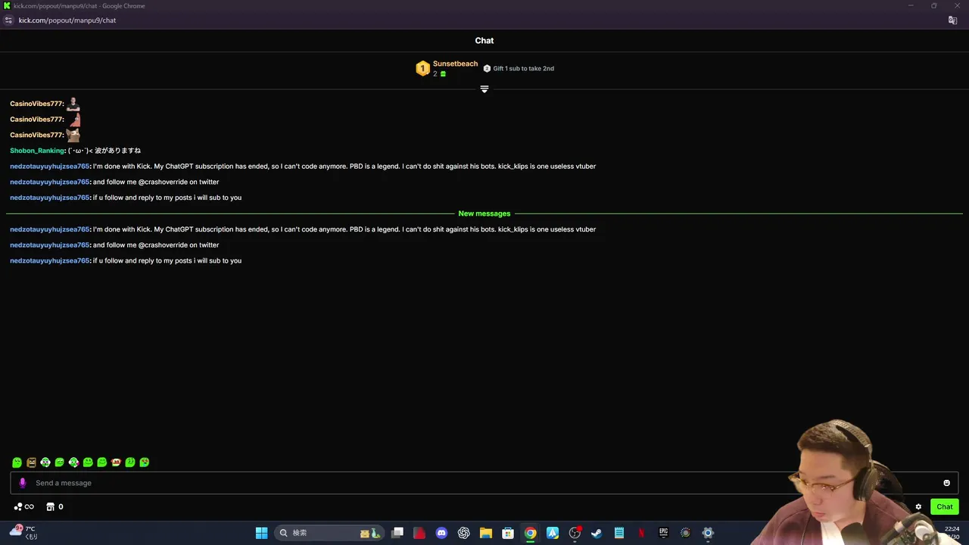Open Chrome translate page icon
The height and width of the screenshot is (545, 969).
coord(953,20)
